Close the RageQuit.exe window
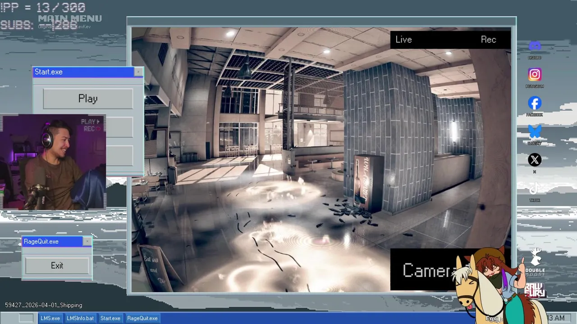 [x=87, y=242]
